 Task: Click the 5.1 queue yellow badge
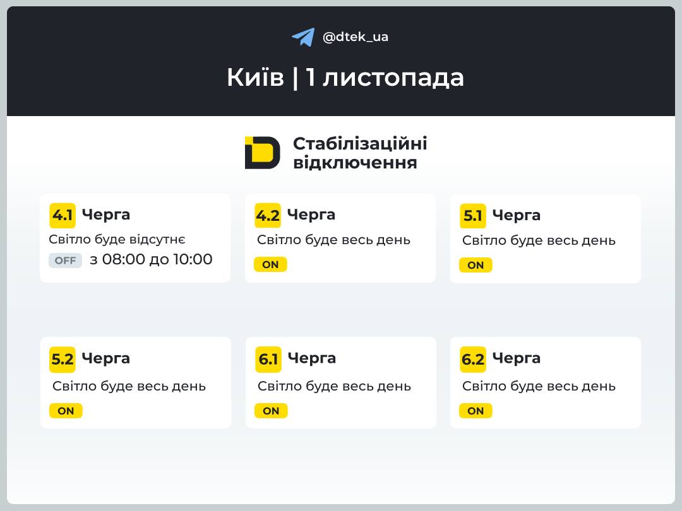point(473,216)
